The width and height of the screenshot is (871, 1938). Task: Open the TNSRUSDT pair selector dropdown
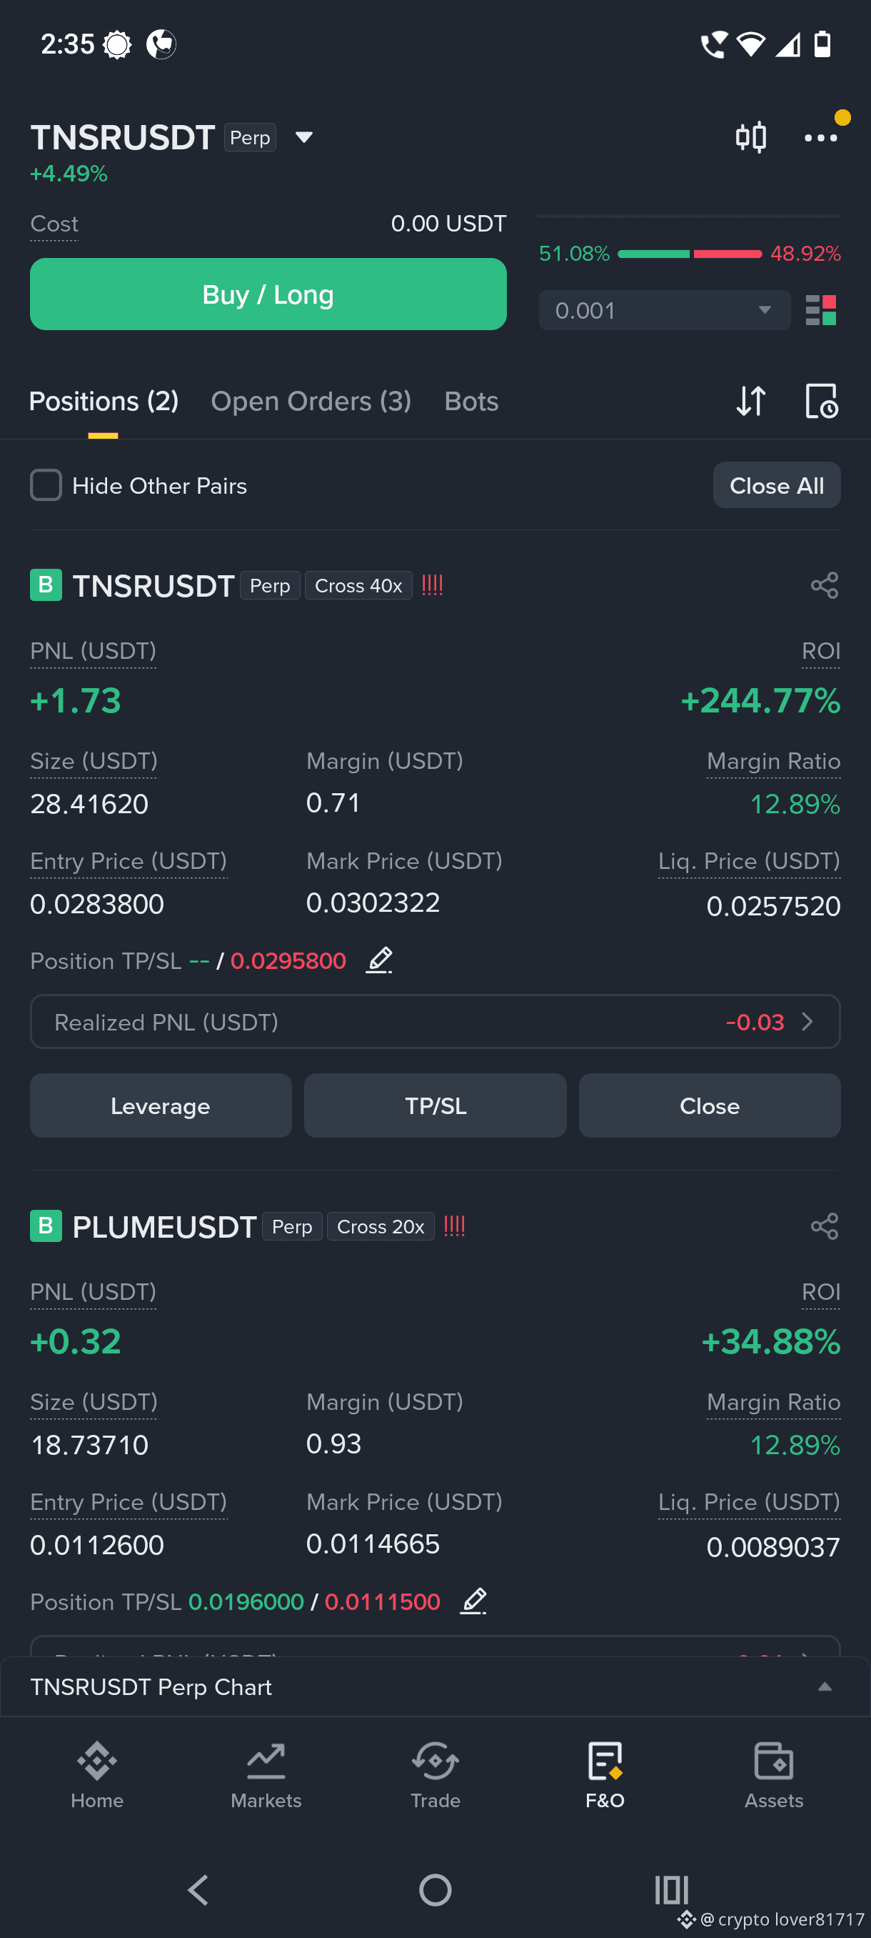(x=303, y=138)
